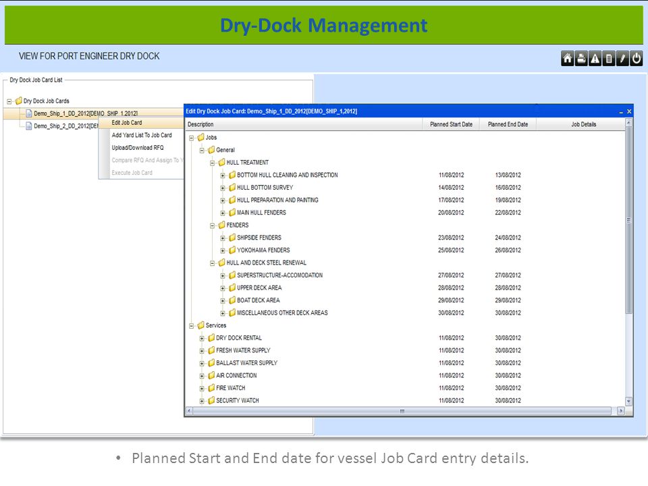This screenshot has height=486, width=648.
Task: Collapse the General node
Action: pyautogui.click(x=202, y=151)
